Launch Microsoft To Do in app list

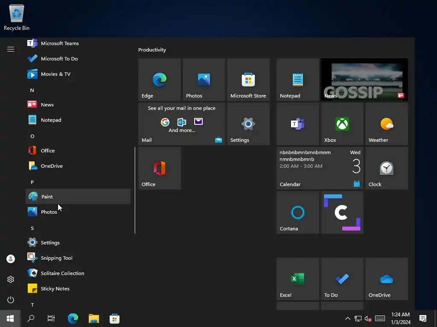pos(78,59)
